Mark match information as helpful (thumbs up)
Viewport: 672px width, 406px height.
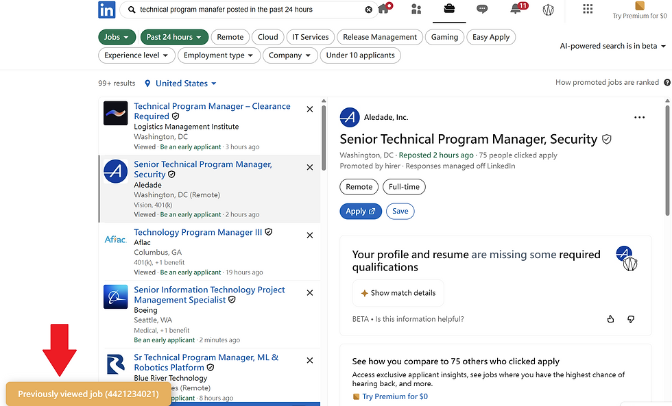click(x=611, y=319)
